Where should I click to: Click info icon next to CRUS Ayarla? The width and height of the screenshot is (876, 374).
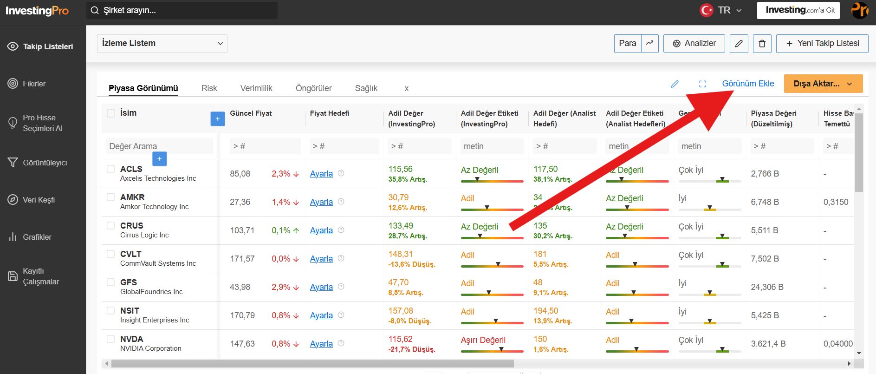[341, 230]
